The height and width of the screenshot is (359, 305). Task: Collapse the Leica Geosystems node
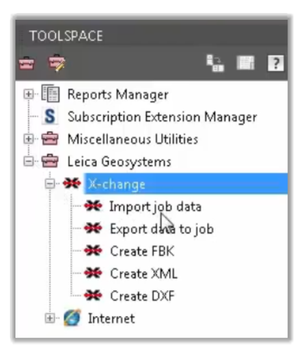click(x=28, y=162)
